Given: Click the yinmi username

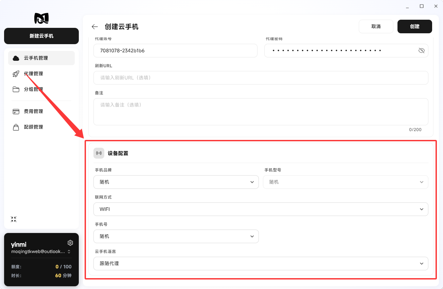Looking at the screenshot, I should [x=18, y=245].
